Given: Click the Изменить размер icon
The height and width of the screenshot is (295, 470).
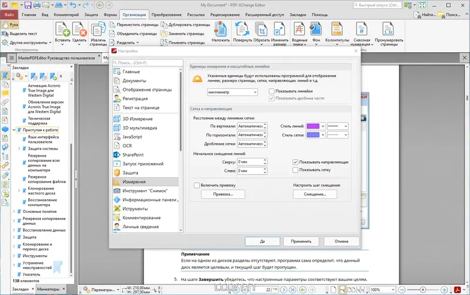Looking at the screenshot, I should point(280,30).
